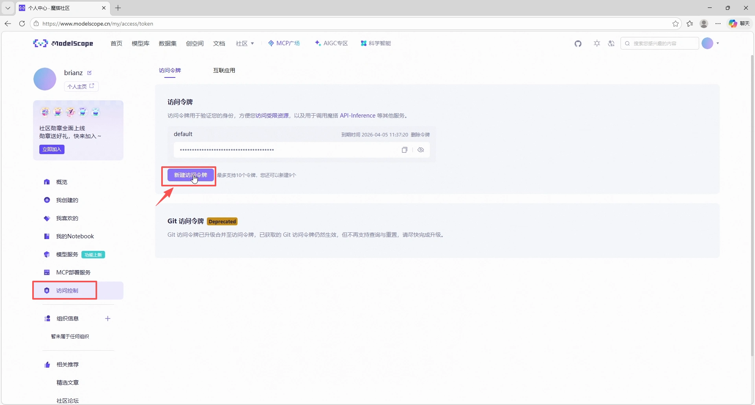Go to 首页 in the top navigation
755x405 pixels.
pyautogui.click(x=116, y=43)
